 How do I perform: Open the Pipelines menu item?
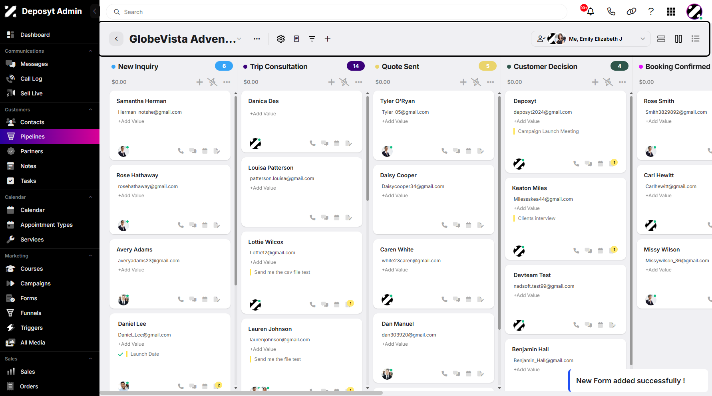point(50,137)
